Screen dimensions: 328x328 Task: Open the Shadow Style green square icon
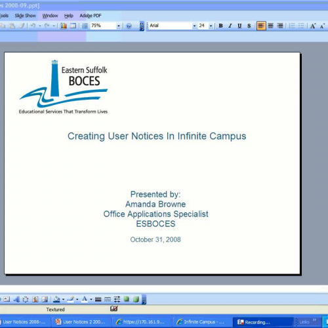click(x=127, y=299)
